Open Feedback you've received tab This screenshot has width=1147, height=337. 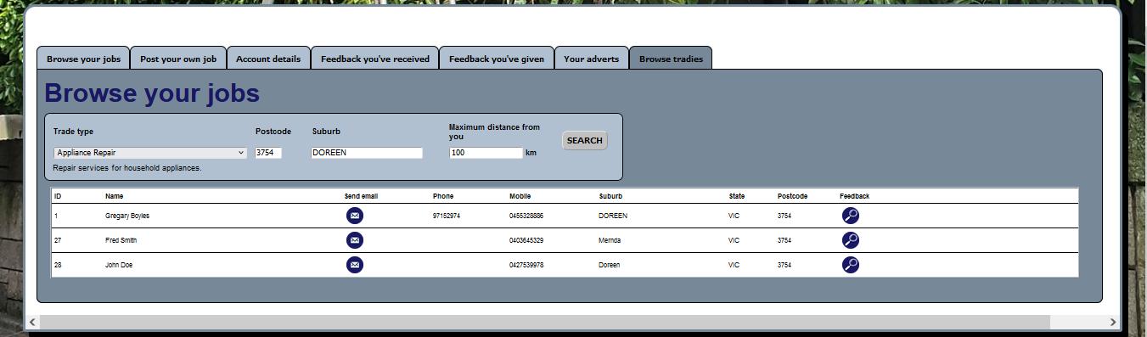coord(374,59)
